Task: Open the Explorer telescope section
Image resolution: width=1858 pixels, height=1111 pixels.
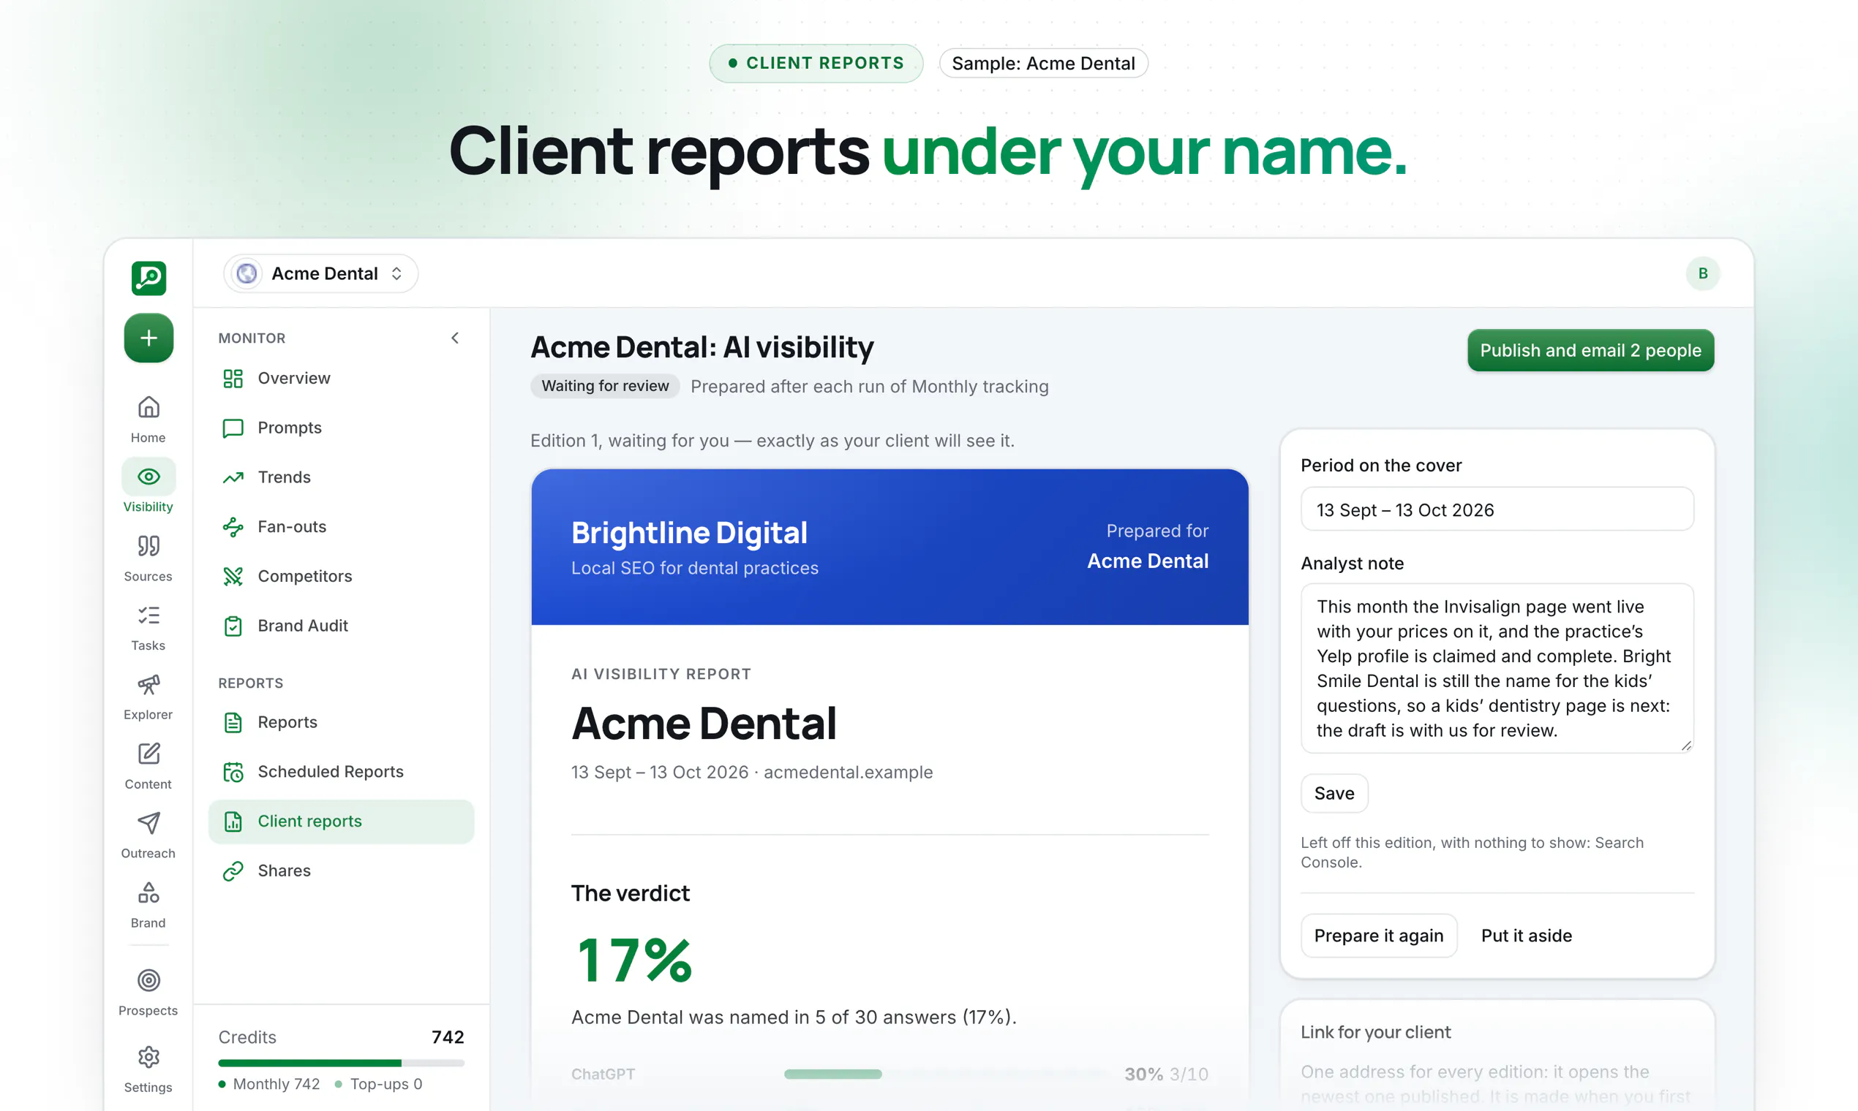Action: coord(148,697)
